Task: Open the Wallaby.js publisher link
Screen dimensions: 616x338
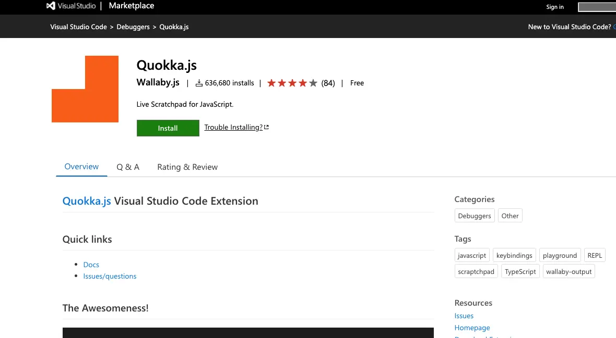Action: click(158, 82)
